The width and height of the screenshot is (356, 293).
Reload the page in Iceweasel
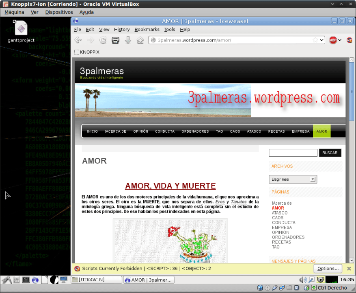click(x=103, y=40)
